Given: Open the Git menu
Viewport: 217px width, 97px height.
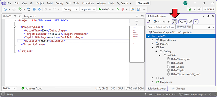Looking at the screenshot, I should (x=32, y=3).
